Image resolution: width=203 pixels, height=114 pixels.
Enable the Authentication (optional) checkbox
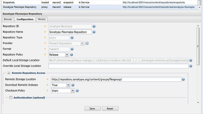pos(11,97)
